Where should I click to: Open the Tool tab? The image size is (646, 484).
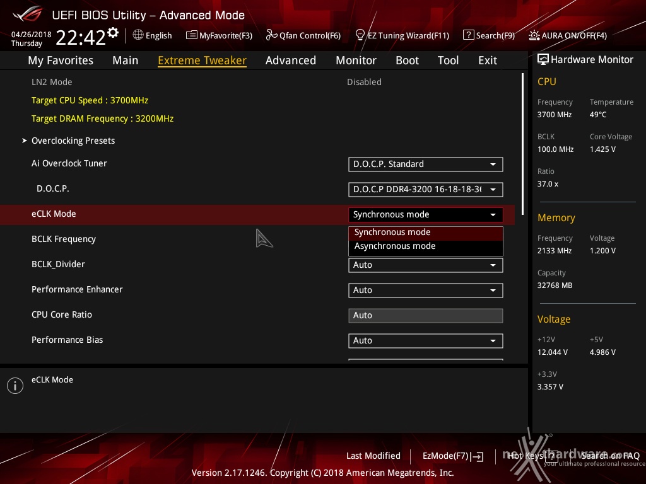[x=449, y=60]
